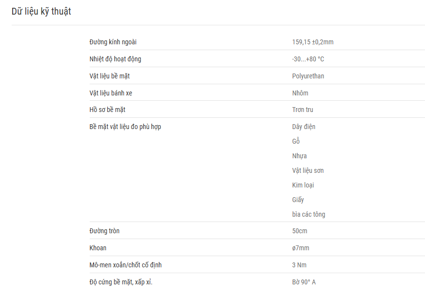Select the 'Hồ sơ bề mặt' label
425x298 pixels.
[x=107, y=110]
